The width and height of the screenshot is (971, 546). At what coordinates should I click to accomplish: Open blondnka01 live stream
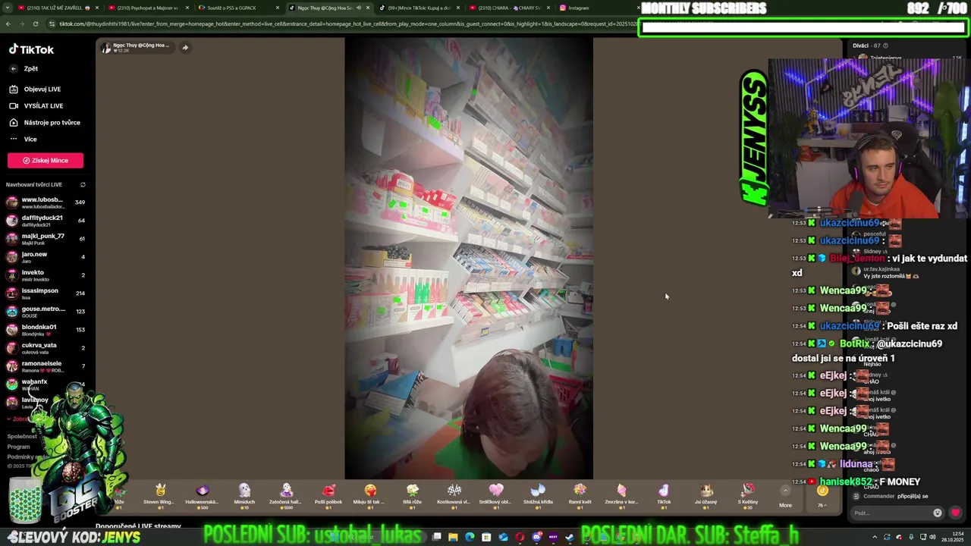coord(46,330)
